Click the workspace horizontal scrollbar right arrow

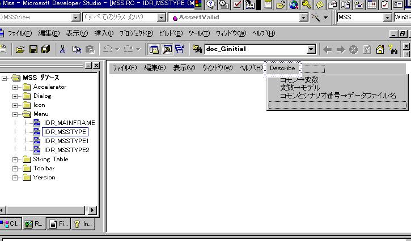point(92,210)
